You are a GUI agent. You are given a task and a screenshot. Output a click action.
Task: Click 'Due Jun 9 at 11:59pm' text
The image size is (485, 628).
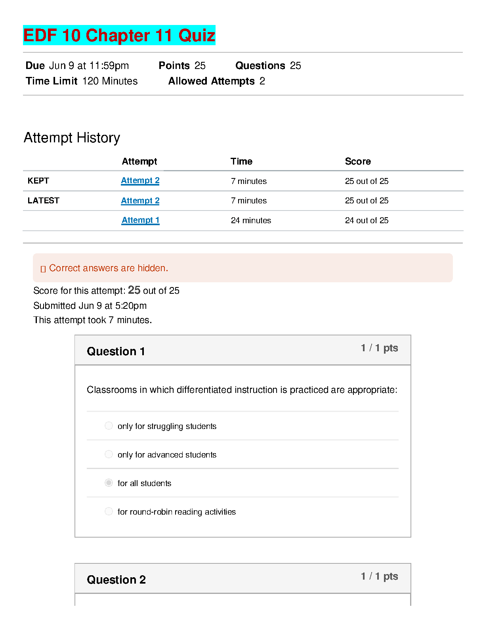(77, 65)
